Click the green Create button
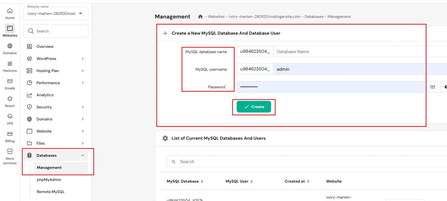 point(254,107)
